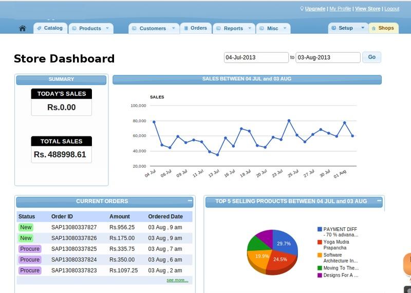Click the Upgrade lightbulb icon
Image resolution: width=411 pixels, height=293 pixels.
pos(302,9)
